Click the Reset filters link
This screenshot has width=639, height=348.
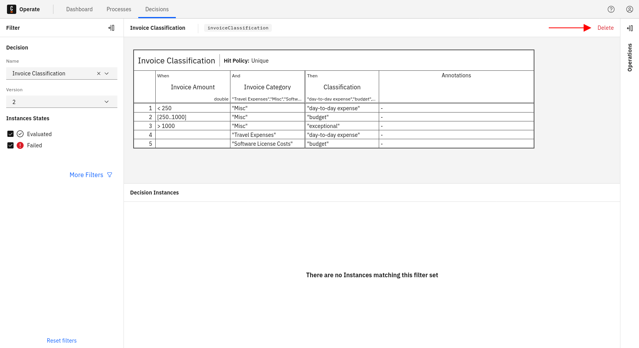[62, 341]
